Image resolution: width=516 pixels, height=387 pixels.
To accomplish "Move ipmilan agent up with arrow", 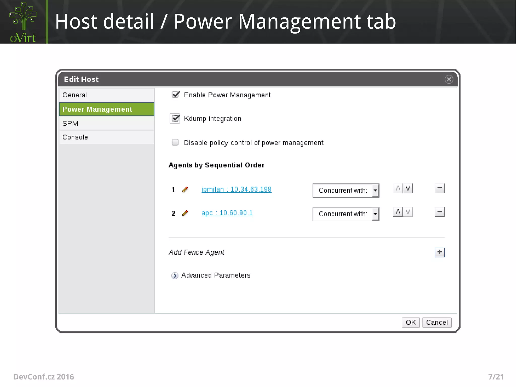I will pyautogui.click(x=398, y=188).
